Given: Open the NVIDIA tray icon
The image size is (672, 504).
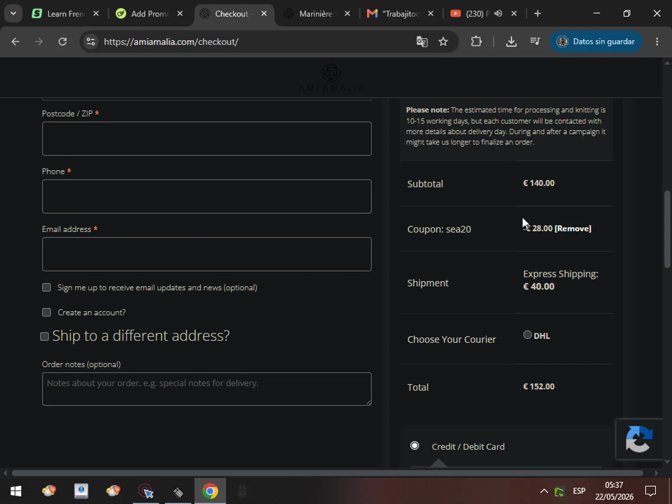Looking at the screenshot, I should tap(559, 492).
